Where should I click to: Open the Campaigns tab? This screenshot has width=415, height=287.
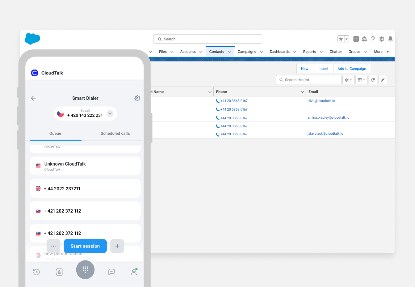pos(247,52)
